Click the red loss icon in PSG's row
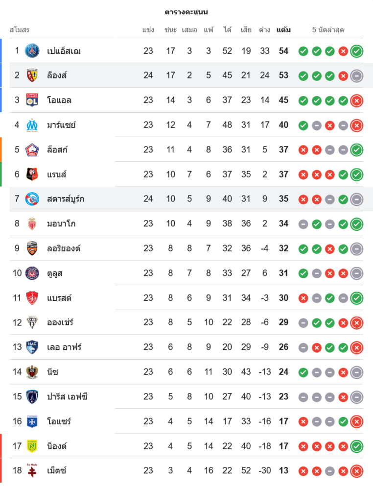Viewport: 373px width, 490px height. [343, 51]
